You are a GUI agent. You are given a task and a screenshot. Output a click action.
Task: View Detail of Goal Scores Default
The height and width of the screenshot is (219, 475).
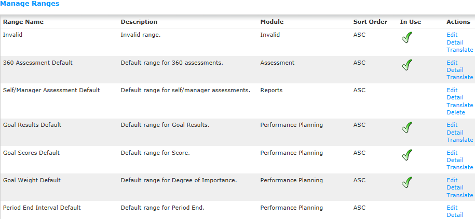pyautogui.click(x=455, y=160)
